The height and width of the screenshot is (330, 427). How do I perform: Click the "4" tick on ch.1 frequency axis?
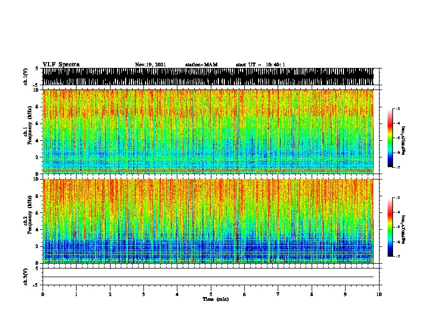pos(38,141)
